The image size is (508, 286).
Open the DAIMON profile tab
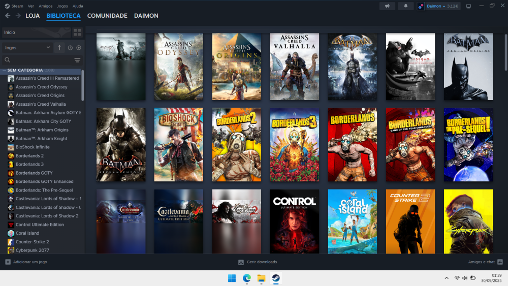pos(146,16)
